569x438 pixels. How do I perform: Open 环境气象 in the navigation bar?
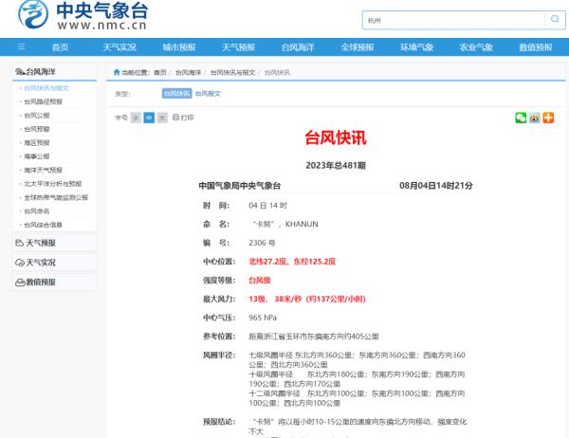[x=417, y=47]
